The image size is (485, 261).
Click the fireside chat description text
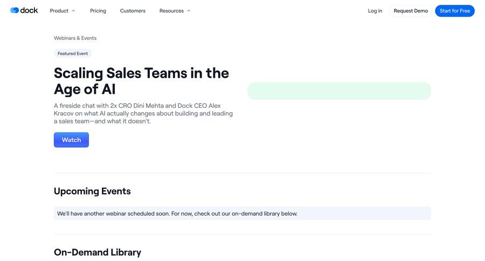143,113
